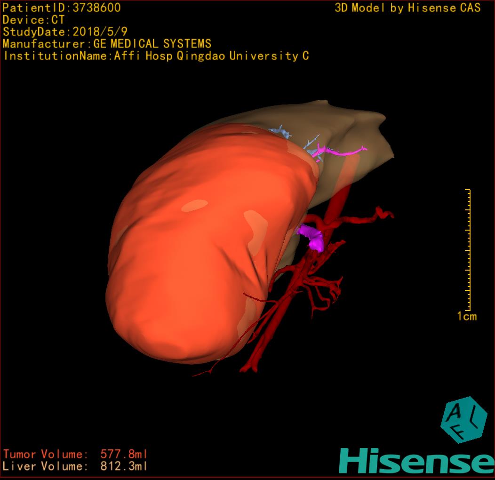This screenshot has height=480, width=495.
Task: Click the AFL orientation cube
Action: pos(464,420)
